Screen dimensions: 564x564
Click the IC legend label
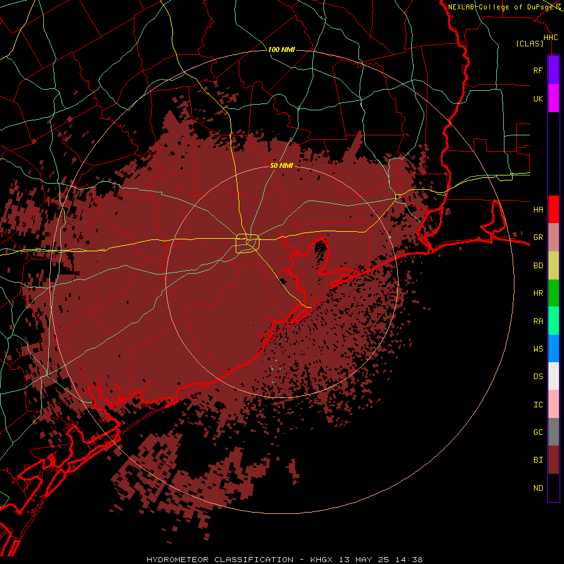point(538,404)
